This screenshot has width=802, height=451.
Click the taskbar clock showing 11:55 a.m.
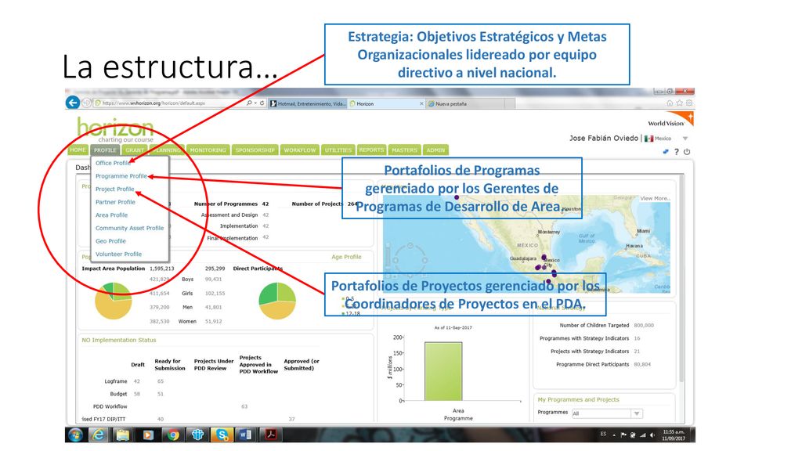point(674,435)
